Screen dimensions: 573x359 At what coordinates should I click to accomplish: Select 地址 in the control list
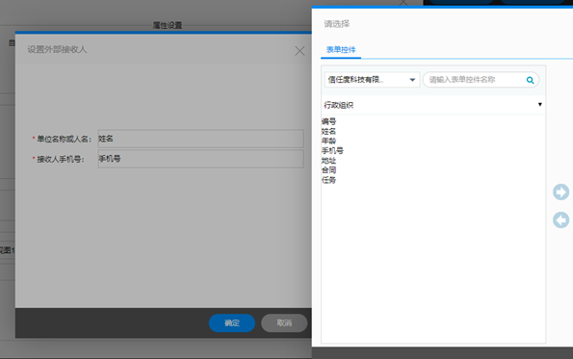pyautogui.click(x=328, y=161)
